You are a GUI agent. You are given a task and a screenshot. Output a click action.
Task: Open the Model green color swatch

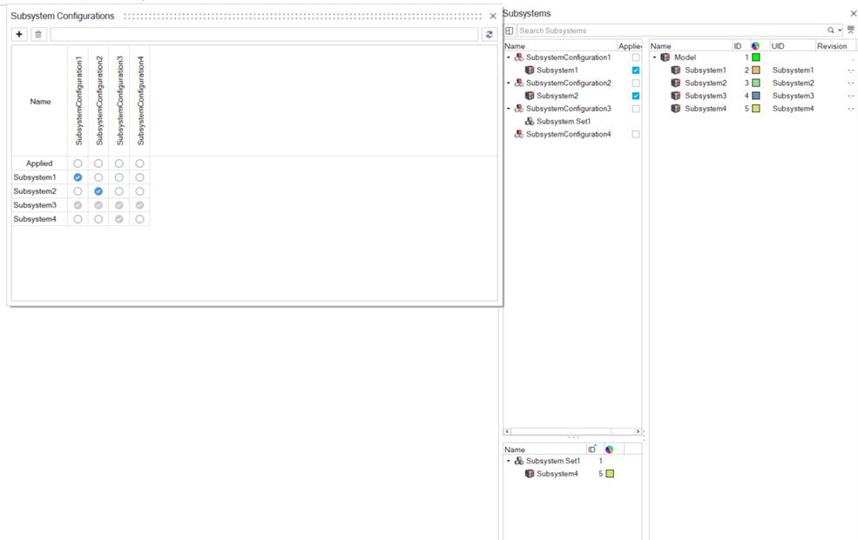pos(756,57)
